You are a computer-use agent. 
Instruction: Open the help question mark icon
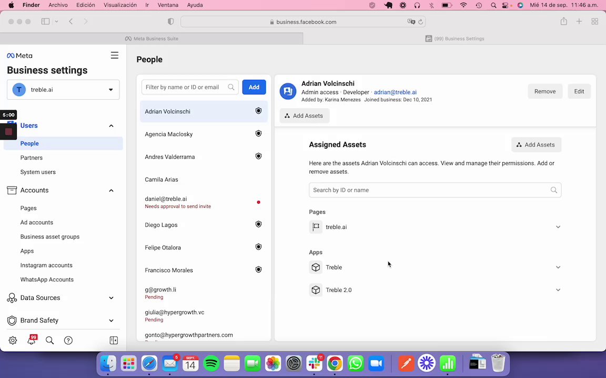[68, 340]
